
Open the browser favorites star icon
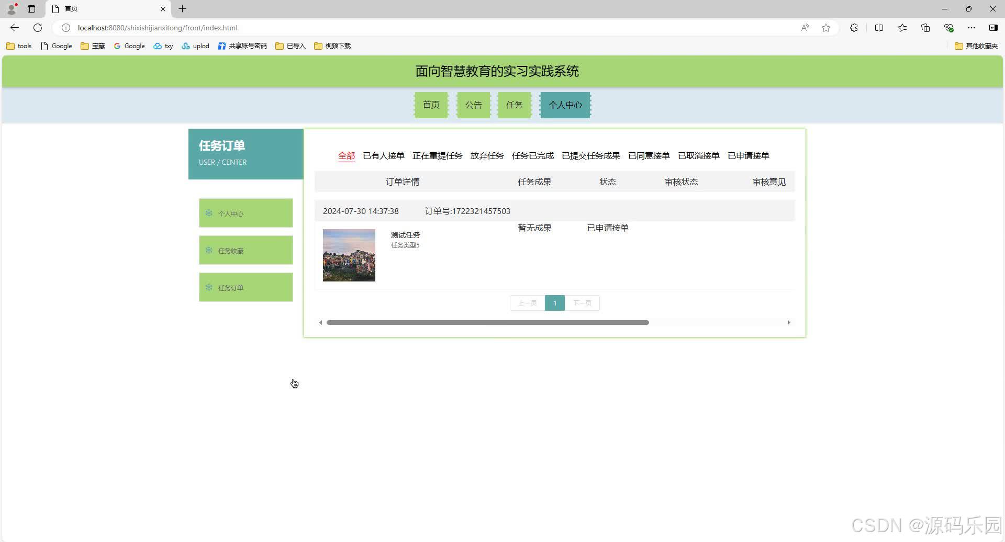click(826, 28)
